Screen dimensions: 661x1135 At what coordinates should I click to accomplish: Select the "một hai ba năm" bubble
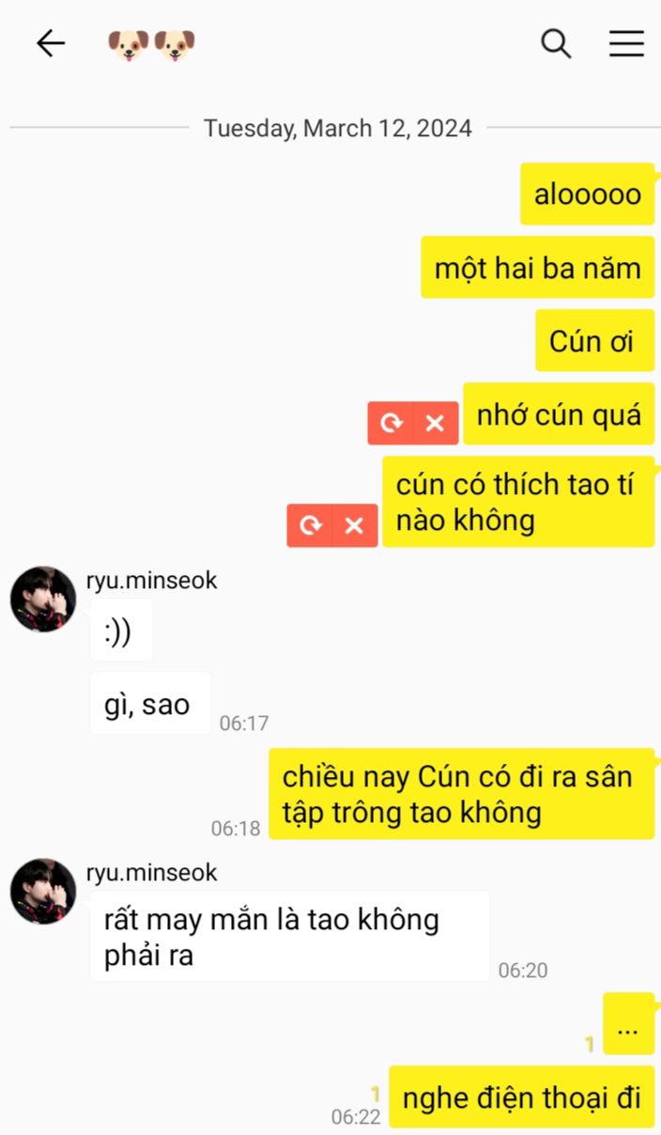[537, 268]
